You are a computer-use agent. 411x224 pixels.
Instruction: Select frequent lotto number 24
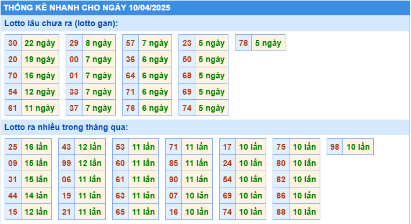pos(227,163)
